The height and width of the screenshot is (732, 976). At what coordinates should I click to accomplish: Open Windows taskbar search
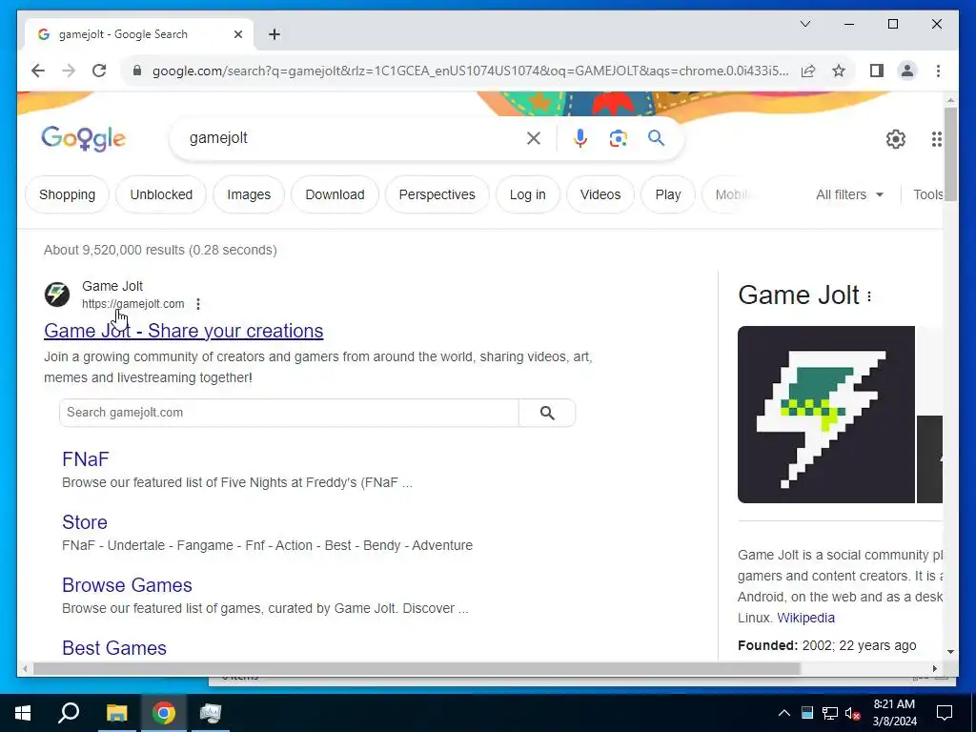pyautogui.click(x=69, y=713)
